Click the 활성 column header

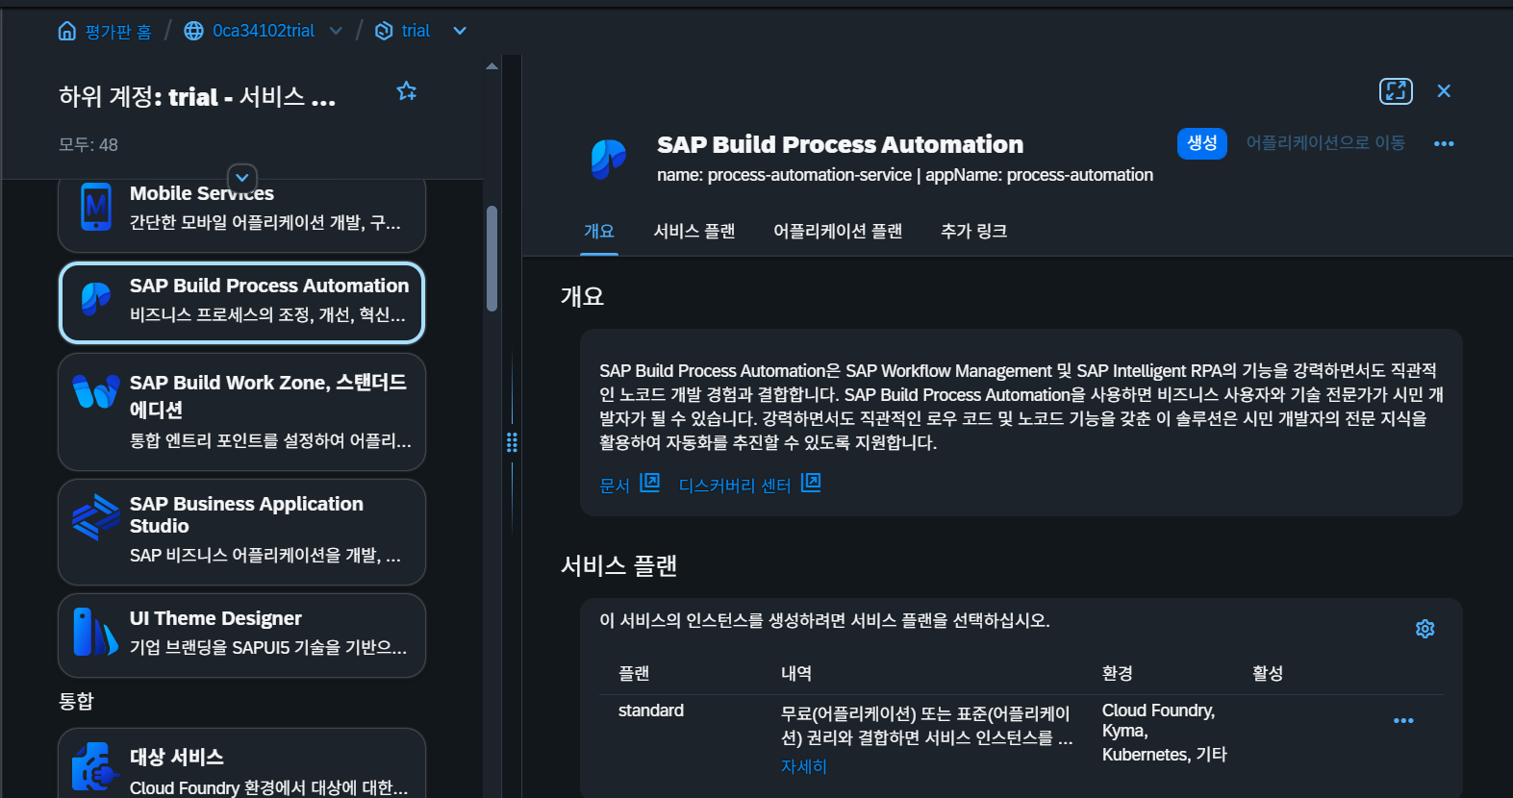1268,674
